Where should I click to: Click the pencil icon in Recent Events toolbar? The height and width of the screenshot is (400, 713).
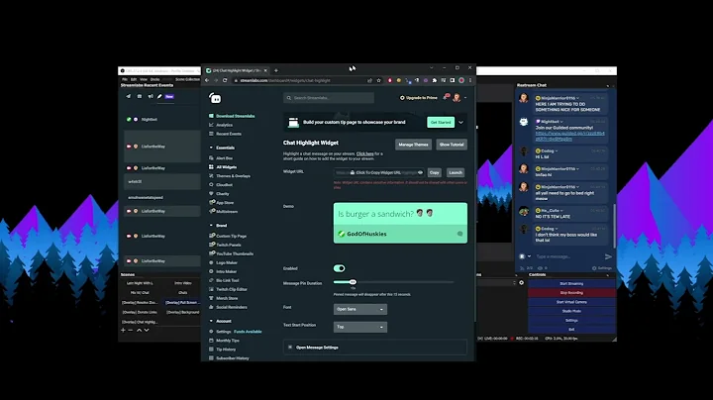(x=159, y=96)
